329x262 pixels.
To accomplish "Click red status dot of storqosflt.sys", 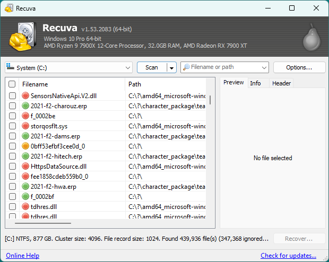I will point(25,126).
